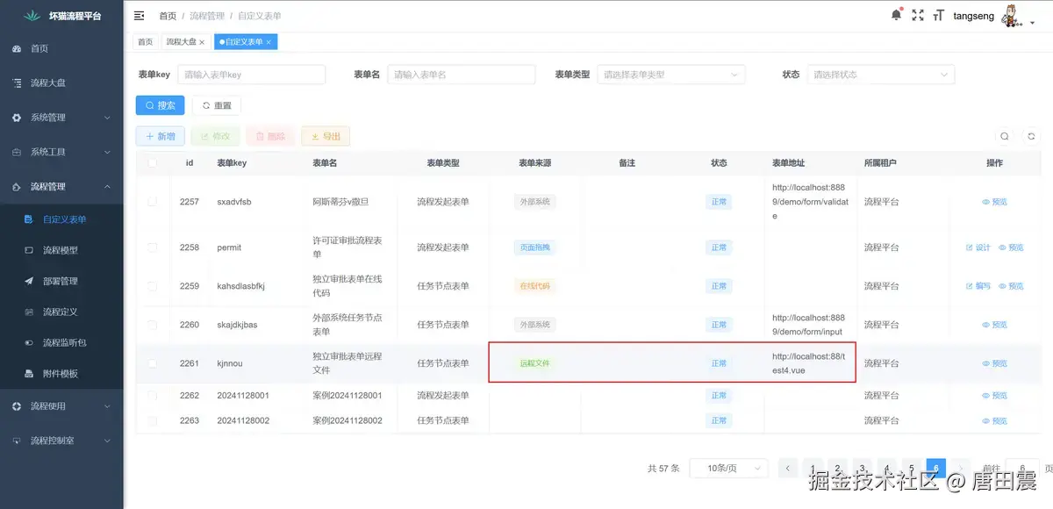Expand the 系统管理 sidebar menu
The width and height of the screenshot is (1053, 509).
pyautogui.click(x=61, y=117)
